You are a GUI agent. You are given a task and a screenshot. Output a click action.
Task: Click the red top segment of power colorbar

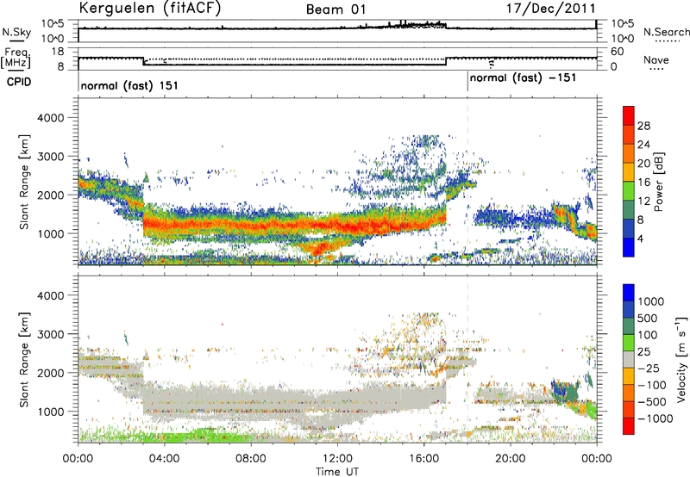point(629,116)
